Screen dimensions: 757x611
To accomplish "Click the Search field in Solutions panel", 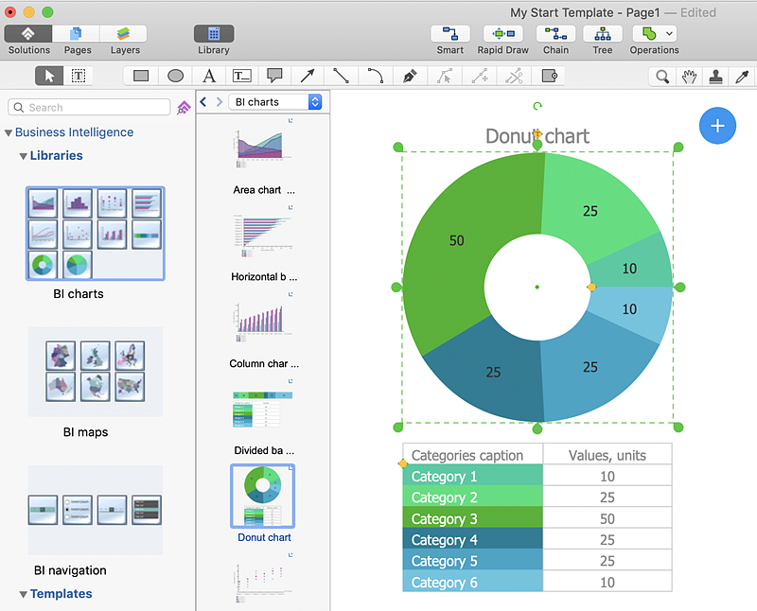I will coord(89,107).
